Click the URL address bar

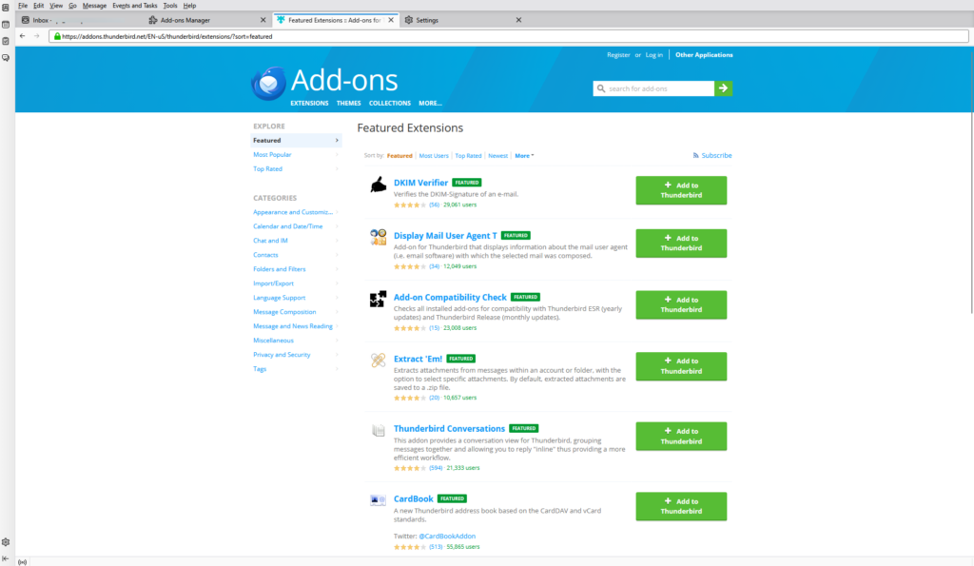coord(510,36)
